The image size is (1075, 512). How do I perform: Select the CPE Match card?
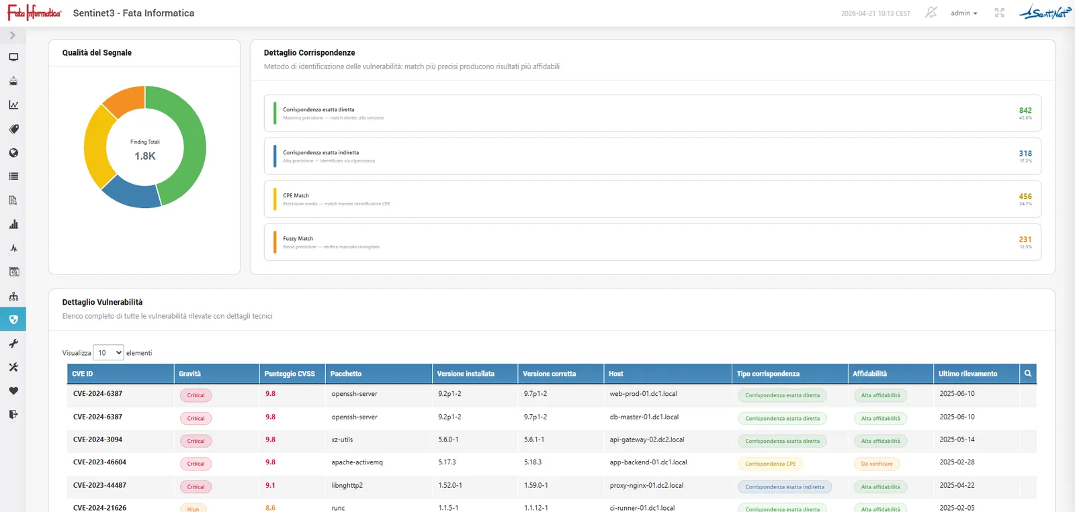coord(652,199)
